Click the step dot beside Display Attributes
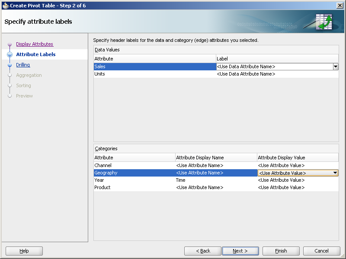Image resolution: width=346 pixels, height=259 pixels. (x=10, y=44)
